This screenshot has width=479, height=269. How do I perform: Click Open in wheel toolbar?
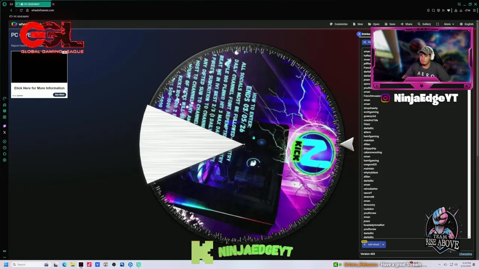[373, 24]
